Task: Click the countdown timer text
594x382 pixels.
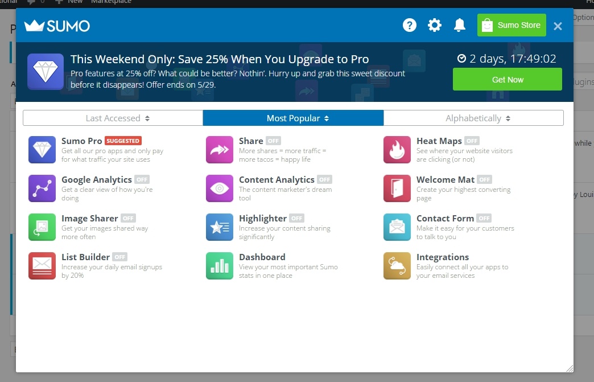Action: (x=507, y=59)
